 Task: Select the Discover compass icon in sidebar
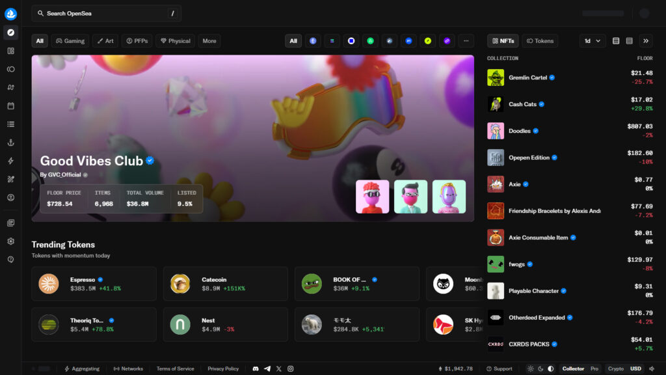(x=10, y=33)
